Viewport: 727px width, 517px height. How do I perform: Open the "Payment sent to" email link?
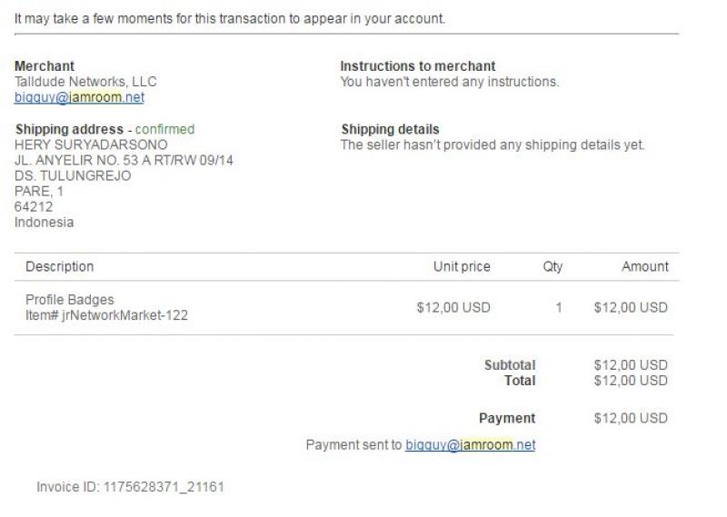(x=470, y=444)
